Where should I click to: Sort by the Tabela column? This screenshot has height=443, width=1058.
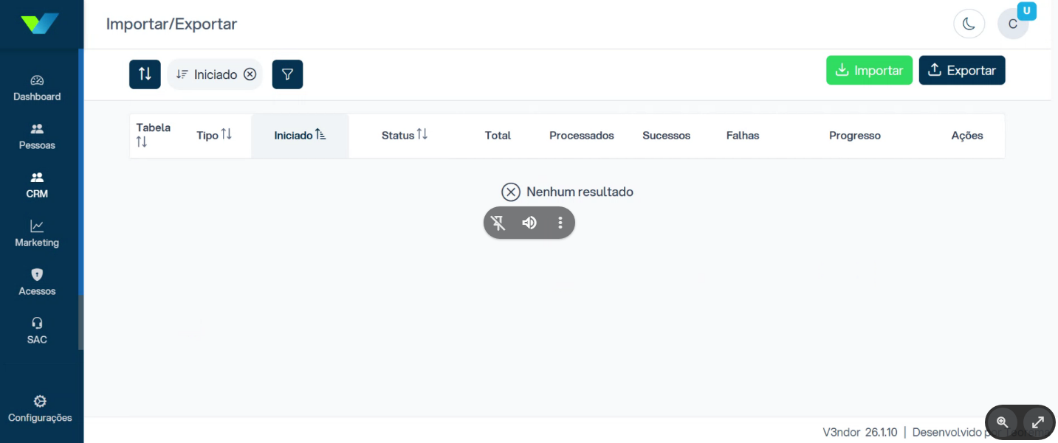coord(154,135)
